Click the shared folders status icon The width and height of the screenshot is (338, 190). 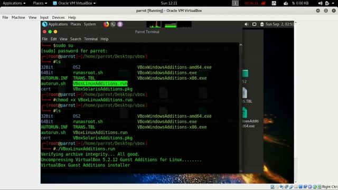coord(296,187)
